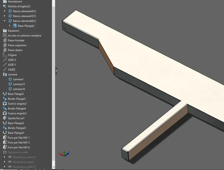Viewport: 224px width, 170px height.
Task: Select the Origine icon
Action: point(5,55)
